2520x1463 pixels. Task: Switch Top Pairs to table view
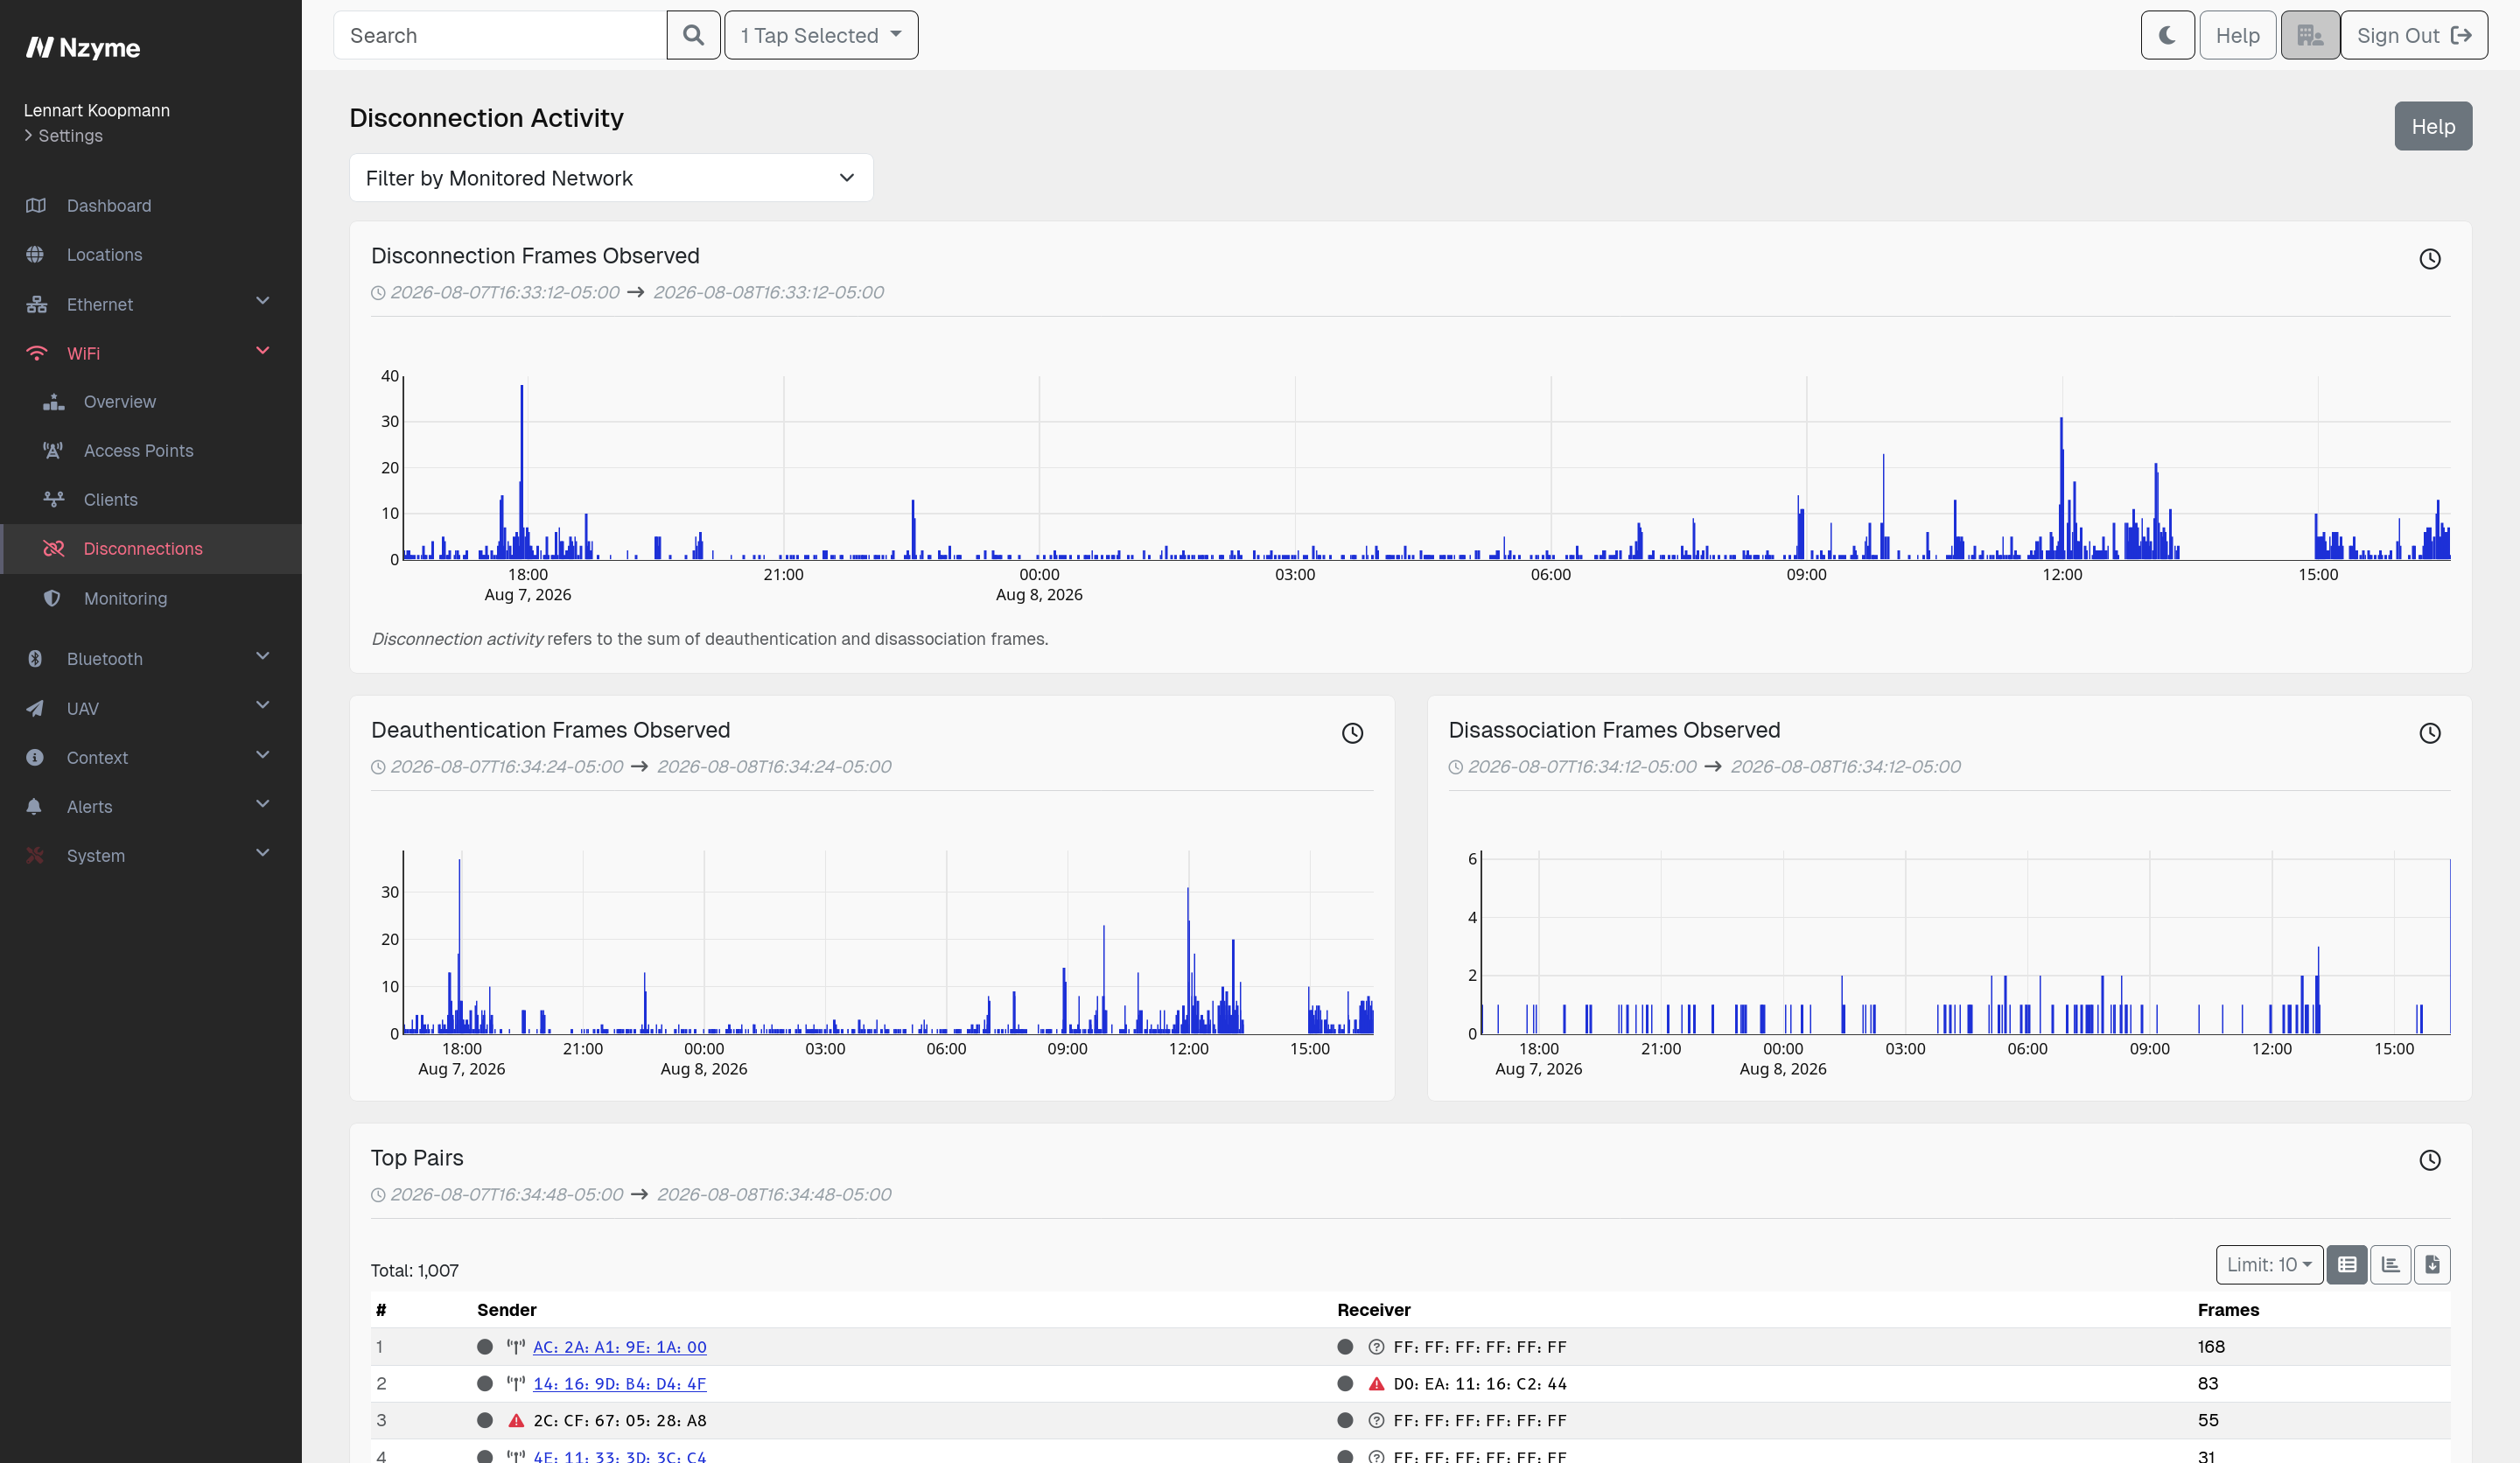click(x=2346, y=1264)
